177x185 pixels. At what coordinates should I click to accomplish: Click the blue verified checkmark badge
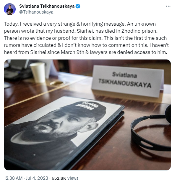[78, 6]
